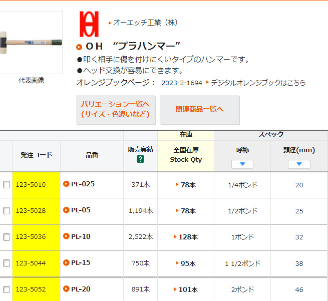Click the OH red brand logo
The height and width of the screenshot is (301, 328).
pos(89,24)
